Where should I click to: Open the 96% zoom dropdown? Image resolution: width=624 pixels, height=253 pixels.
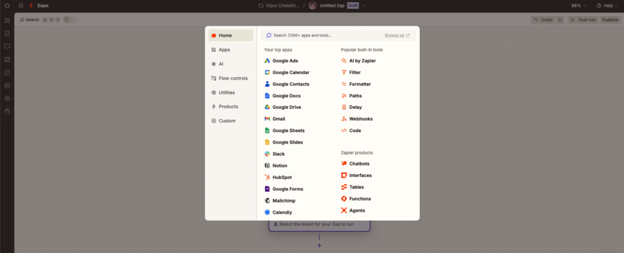tap(579, 5)
